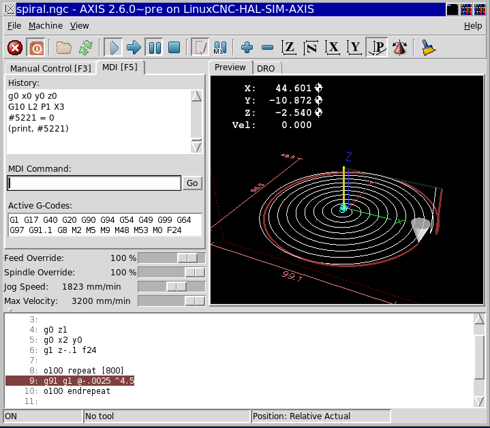The height and width of the screenshot is (428, 490).
Task: Select code line 'g1 z-.1 f24'
Action: (x=70, y=350)
